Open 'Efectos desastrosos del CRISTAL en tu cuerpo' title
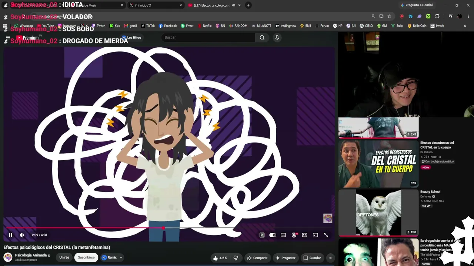474x266 pixels. click(437, 145)
